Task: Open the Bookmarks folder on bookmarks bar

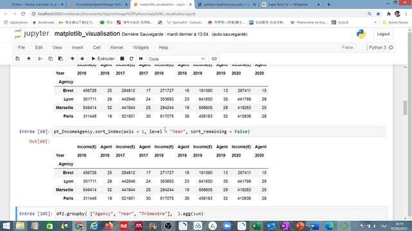Action: tap(43, 22)
